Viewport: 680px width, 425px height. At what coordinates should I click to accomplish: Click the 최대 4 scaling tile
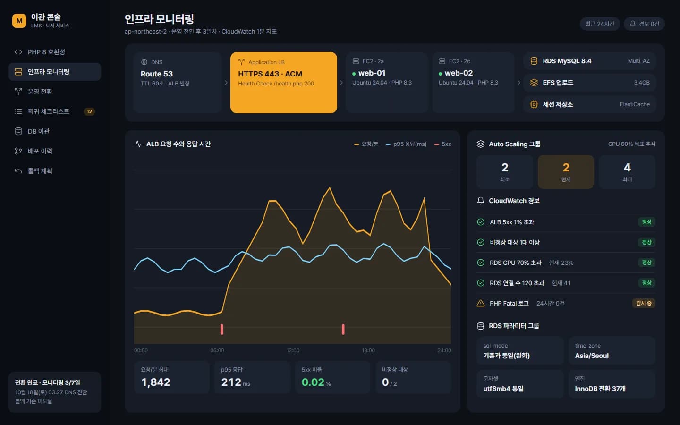click(627, 172)
